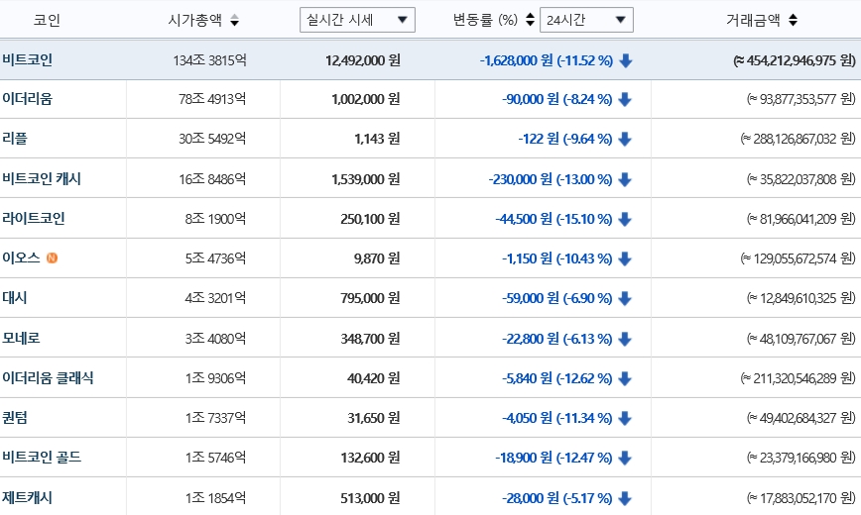This screenshot has width=861, height=515.
Task: Select the 이오스 coin name
Action: pos(22,257)
